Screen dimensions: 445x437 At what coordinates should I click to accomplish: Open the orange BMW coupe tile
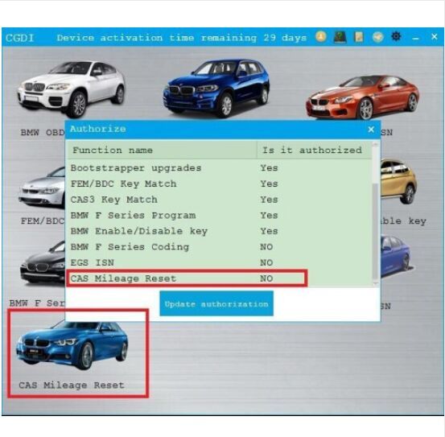362,97
